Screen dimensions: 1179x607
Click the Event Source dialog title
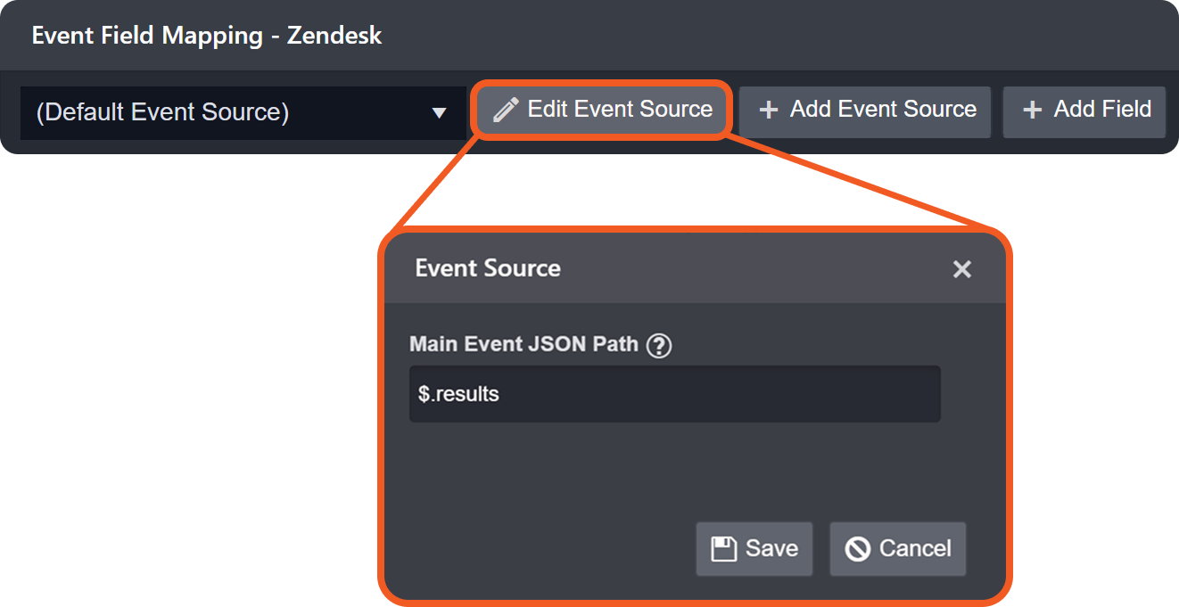click(x=488, y=268)
